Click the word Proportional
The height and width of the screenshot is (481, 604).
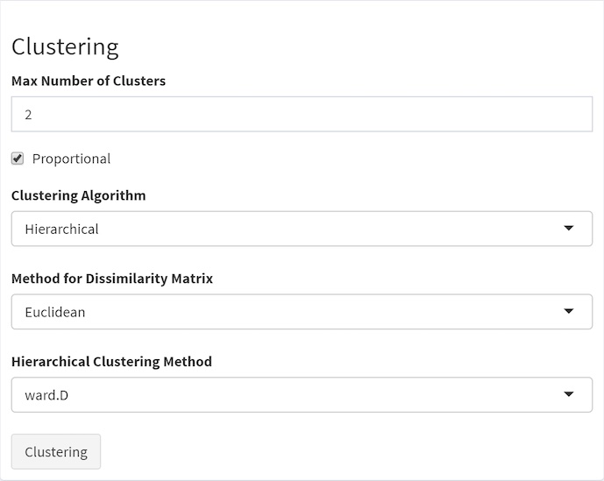71,159
